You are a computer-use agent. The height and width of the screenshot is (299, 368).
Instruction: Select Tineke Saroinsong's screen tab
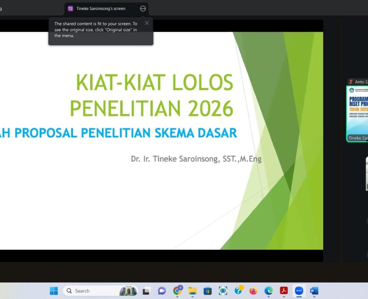coord(100,8)
